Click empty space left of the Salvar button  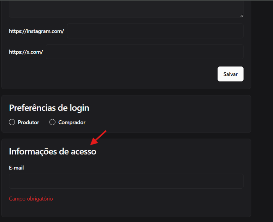(x=126, y=74)
